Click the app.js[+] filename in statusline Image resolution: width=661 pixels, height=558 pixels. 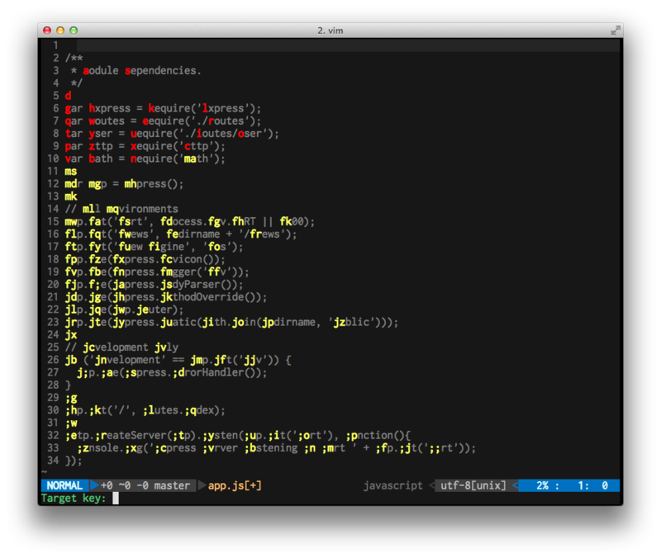point(235,485)
